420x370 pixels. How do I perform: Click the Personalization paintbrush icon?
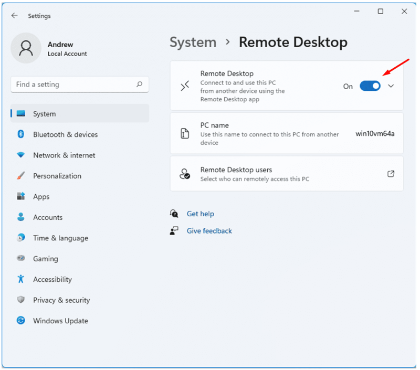[21, 176]
